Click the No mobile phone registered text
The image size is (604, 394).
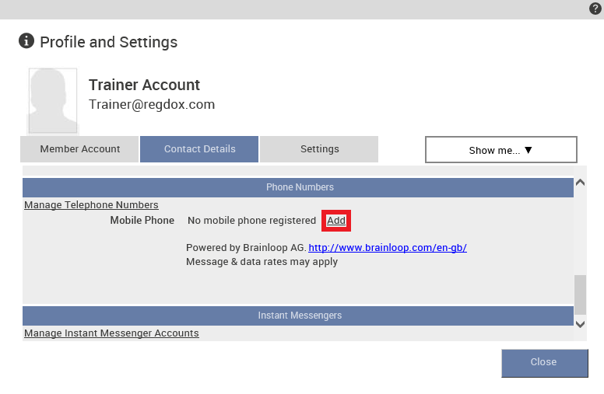point(251,221)
